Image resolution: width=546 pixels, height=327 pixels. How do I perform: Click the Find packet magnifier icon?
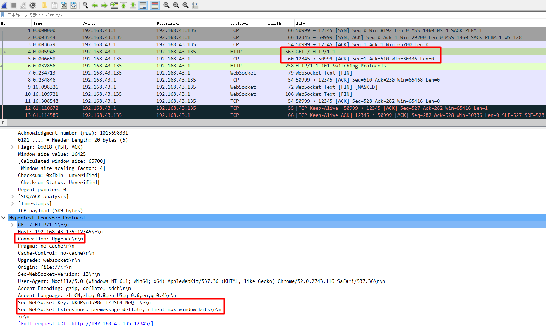point(85,5)
